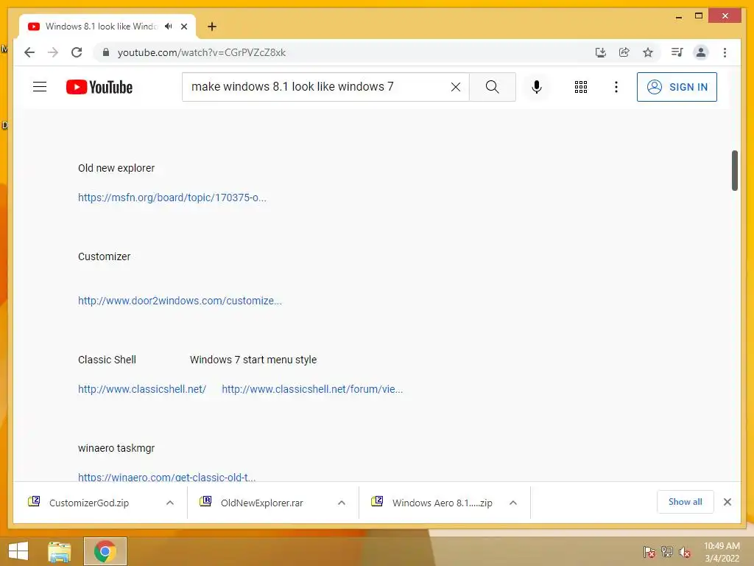
Task: Open Chrome's three-dot menu
Action: (725, 52)
